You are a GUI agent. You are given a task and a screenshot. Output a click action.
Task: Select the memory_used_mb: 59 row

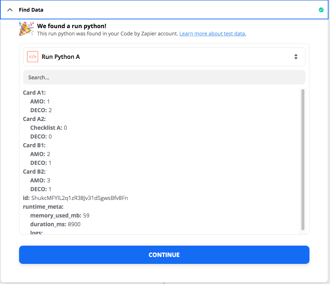click(x=60, y=216)
